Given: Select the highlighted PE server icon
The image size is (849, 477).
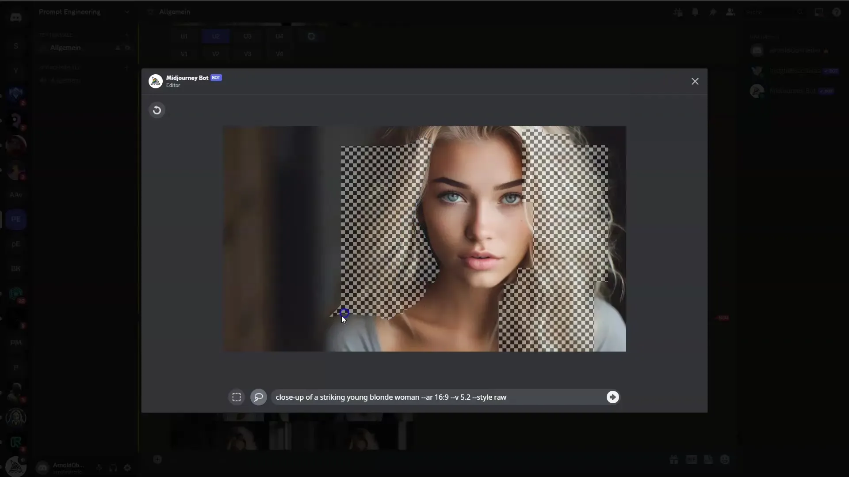Looking at the screenshot, I should (16, 219).
